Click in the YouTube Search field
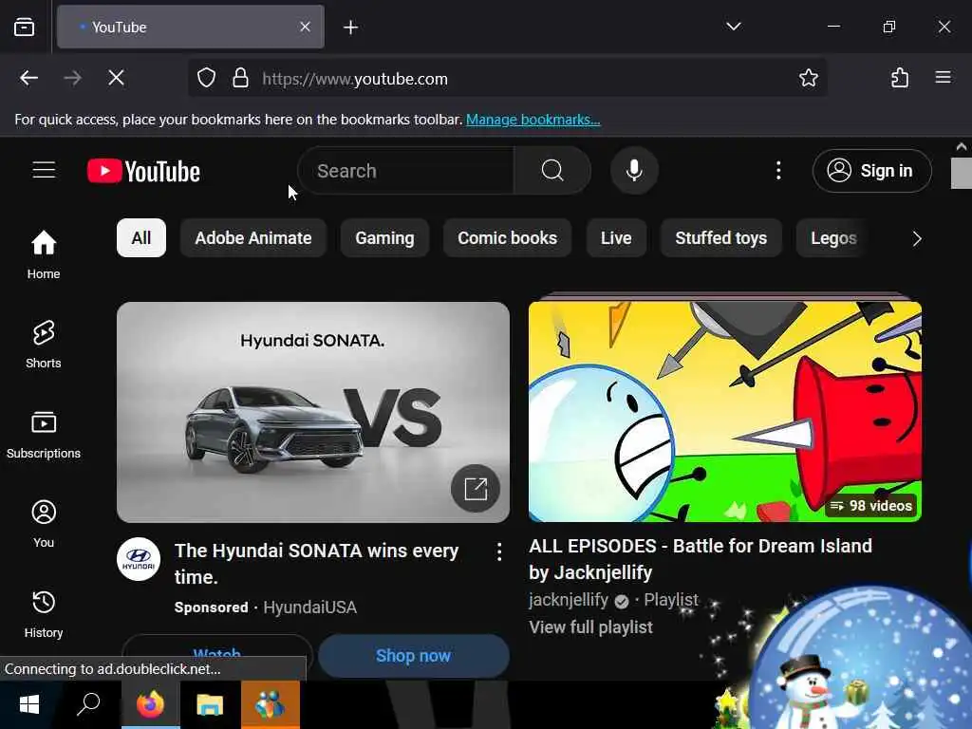This screenshot has width=972, height=729. coord(406,171)
